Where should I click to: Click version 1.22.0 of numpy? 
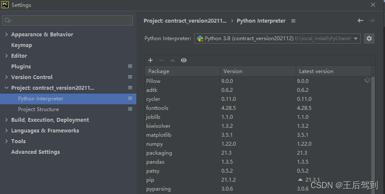point(229,144)
